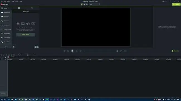
Task: Open the Edit menu
Action: pos(5,1)
